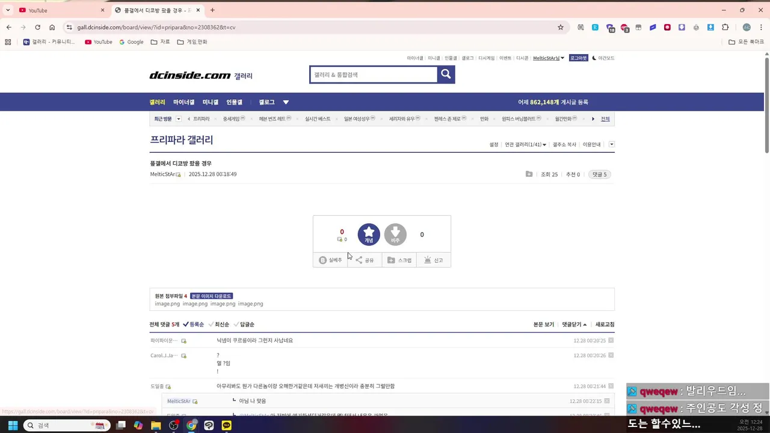The height and width of the screenshot is (433, 770).
Task: Click the 전체 link in recent visits bar
Action: pyautogui.click(x=605, y=119)
